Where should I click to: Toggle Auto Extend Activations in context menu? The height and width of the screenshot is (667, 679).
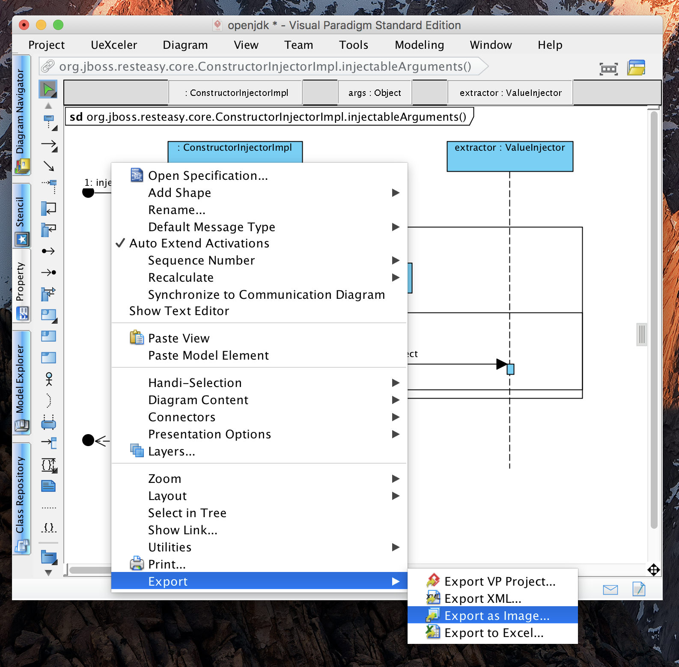point(259,243)
